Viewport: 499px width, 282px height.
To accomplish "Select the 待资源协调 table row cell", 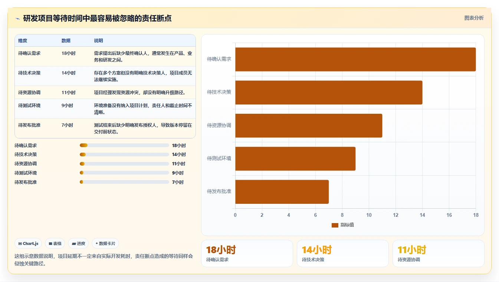I will 29,93.
